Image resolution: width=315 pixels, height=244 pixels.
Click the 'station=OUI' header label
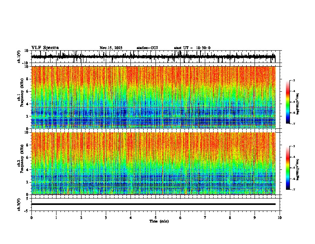[x=147, y=48]
